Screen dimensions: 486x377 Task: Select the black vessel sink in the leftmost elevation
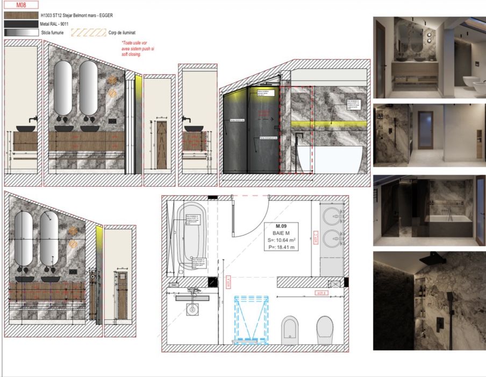(x=26, y=129)
